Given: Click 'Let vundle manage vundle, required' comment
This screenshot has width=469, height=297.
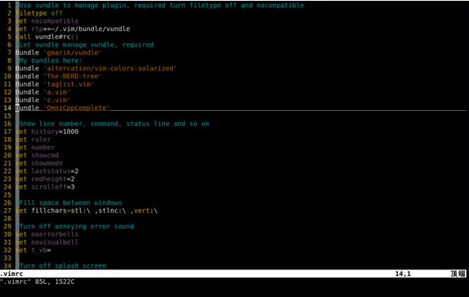Looking at the screenshot, I should (x=85, y=45).
